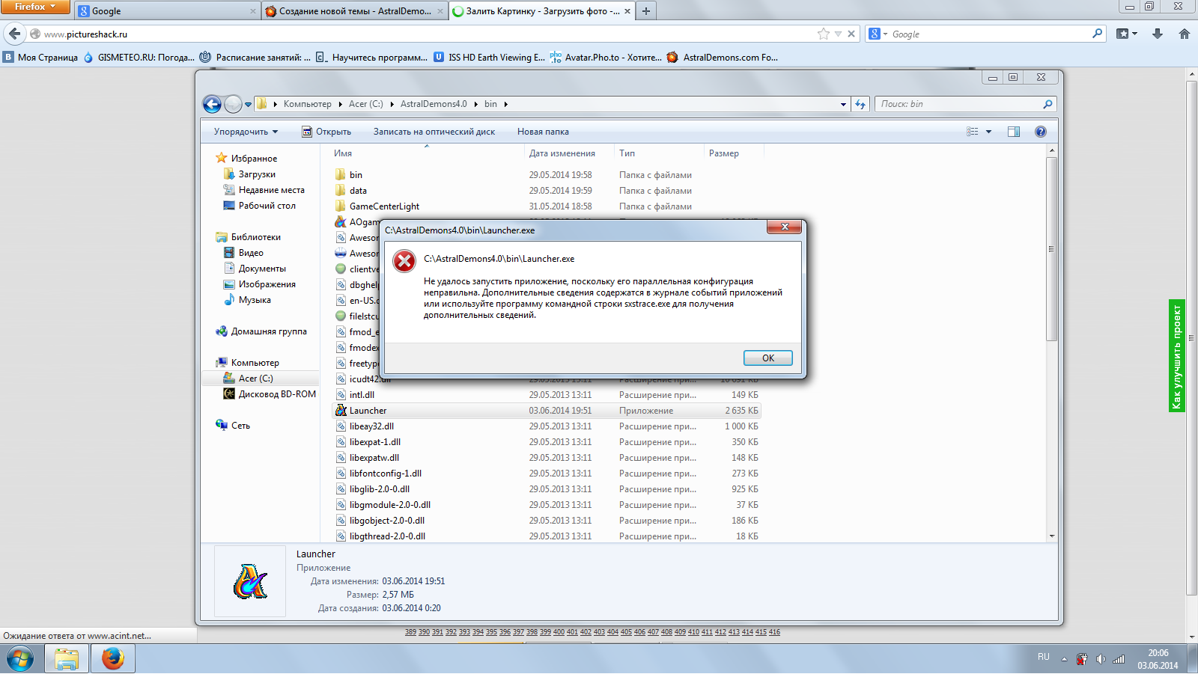The width and height of the screenshot is (1198, 674).
Task: Click the Открыть toolbar button
Action: pyautogui.click(x=326, y=132)
